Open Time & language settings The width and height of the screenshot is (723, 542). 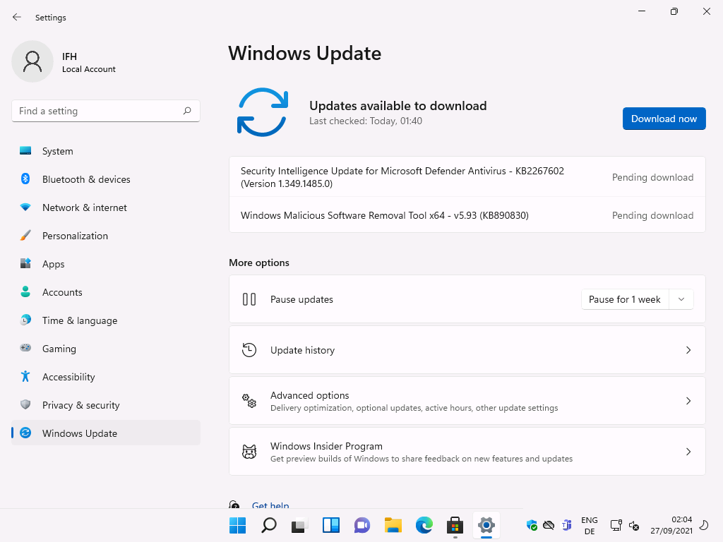(106, 320)
